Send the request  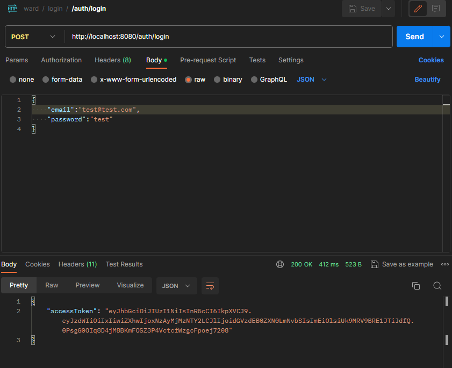coord(414,37)
